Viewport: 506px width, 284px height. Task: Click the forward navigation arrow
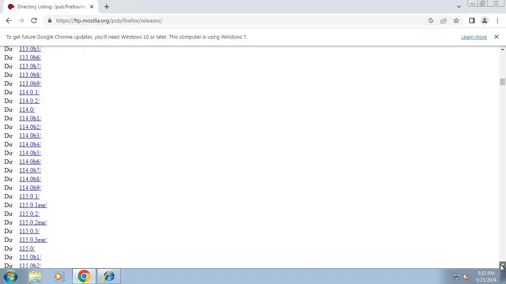(21, 21)
